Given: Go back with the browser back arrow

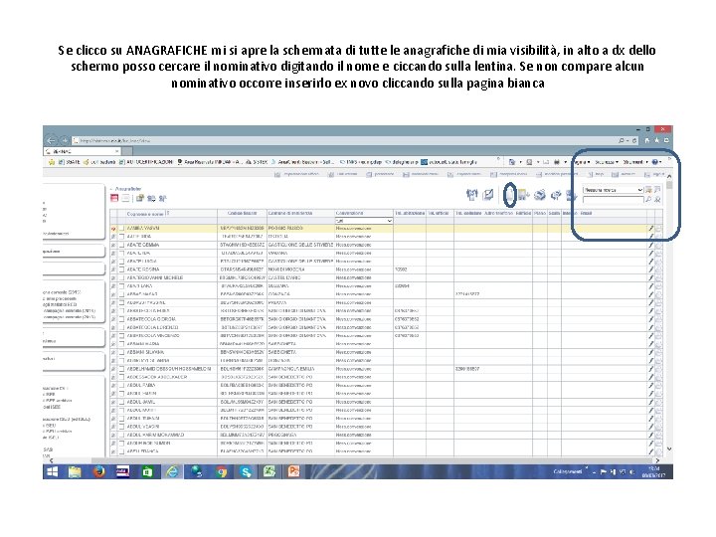Looking at the screenshot, I should [x=51, y=140].
